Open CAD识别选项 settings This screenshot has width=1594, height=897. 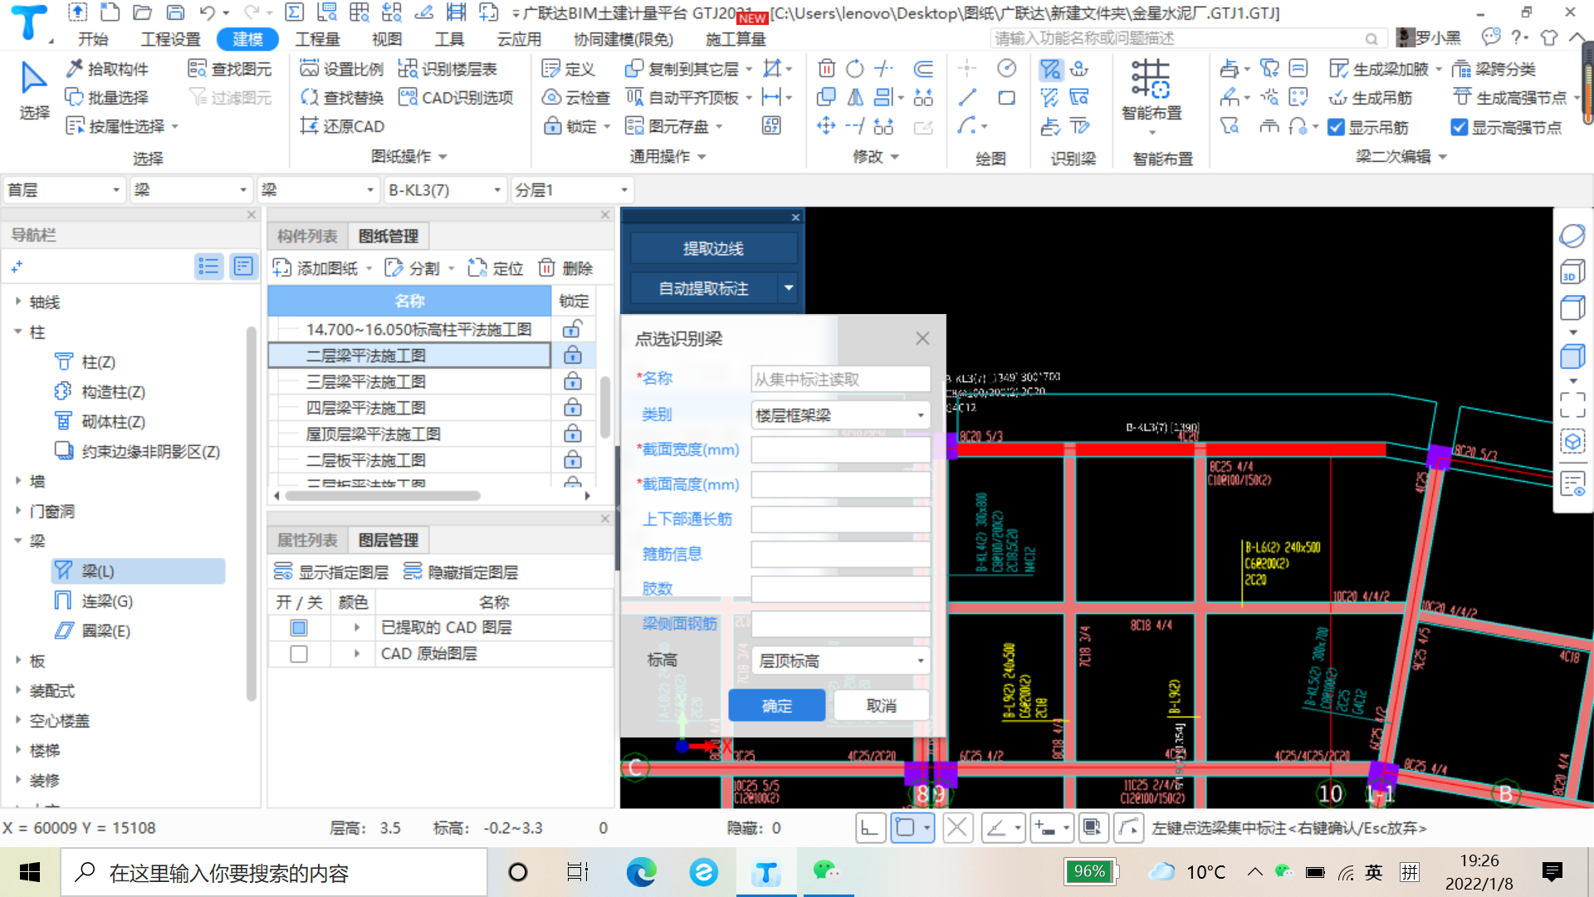click(456, 97)
